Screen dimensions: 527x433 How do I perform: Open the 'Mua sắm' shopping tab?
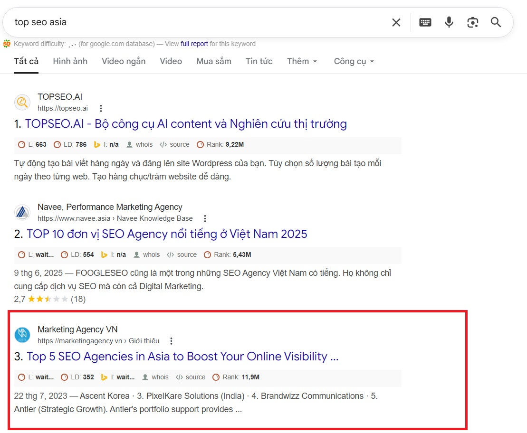tap(214, 61)
